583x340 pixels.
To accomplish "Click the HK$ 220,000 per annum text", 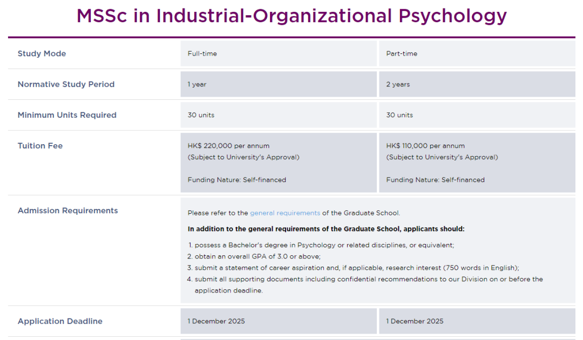I will [228, 146].
